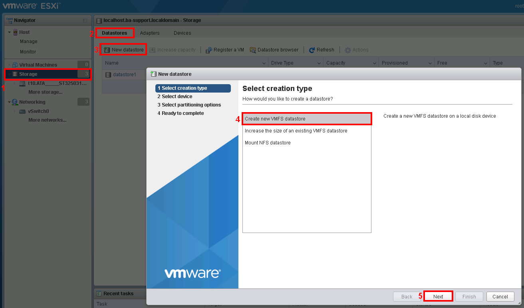The height and width of the screenshot is (308, 524).
Task: Click the Register a VM icon
Action: click(208, 50)
